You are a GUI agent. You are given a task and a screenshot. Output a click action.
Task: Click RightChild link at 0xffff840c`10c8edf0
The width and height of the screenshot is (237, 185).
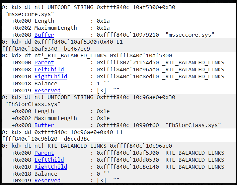tap(51, 77)
